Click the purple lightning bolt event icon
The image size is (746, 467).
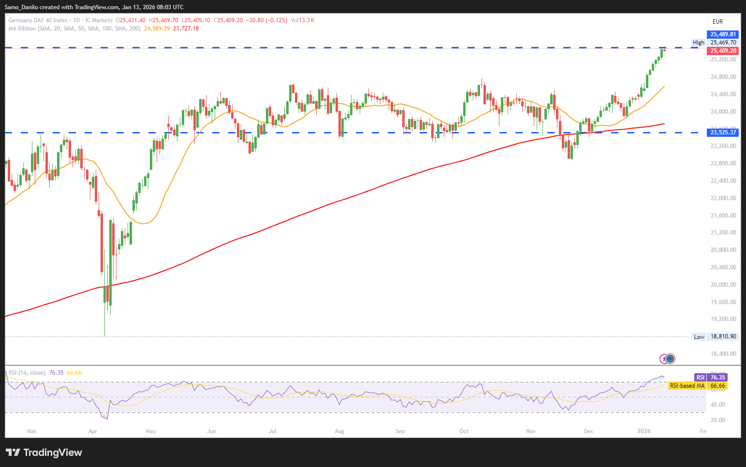click(664, 359)
